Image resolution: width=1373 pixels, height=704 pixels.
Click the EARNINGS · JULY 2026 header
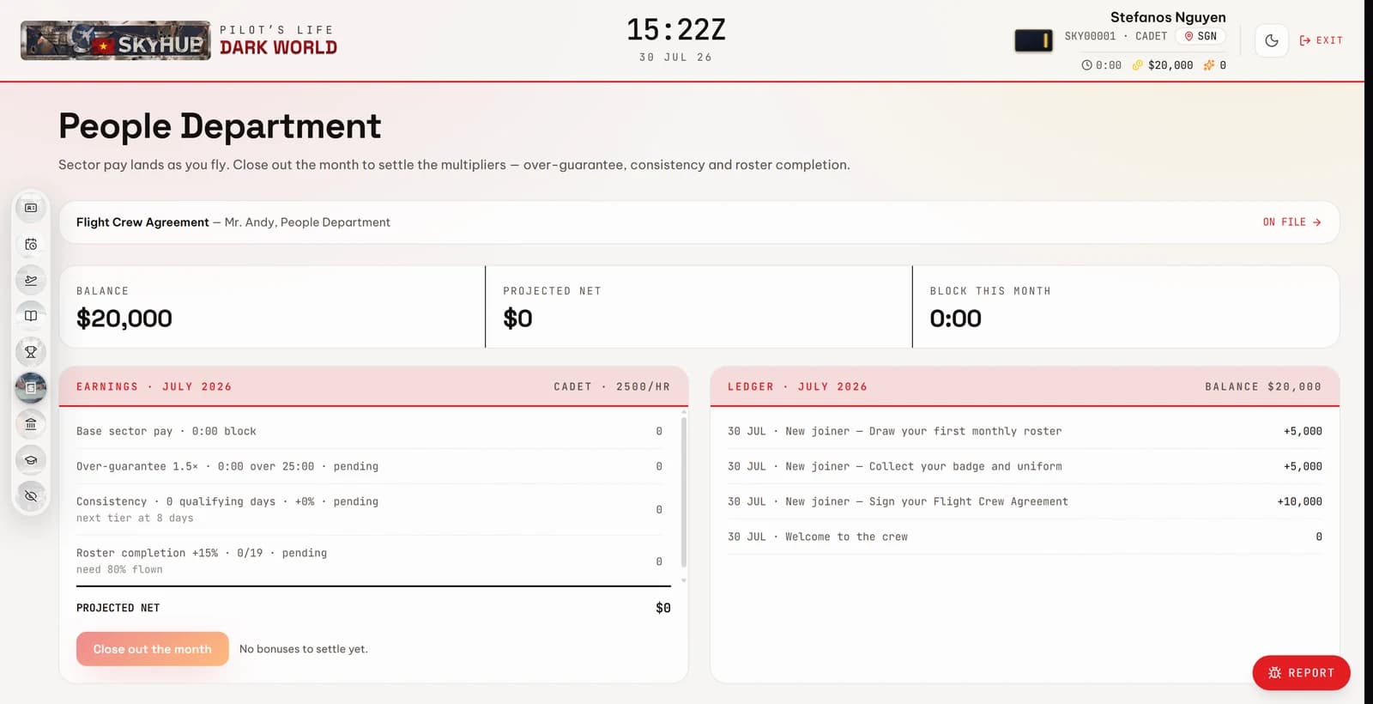click(x=154, y=386)
